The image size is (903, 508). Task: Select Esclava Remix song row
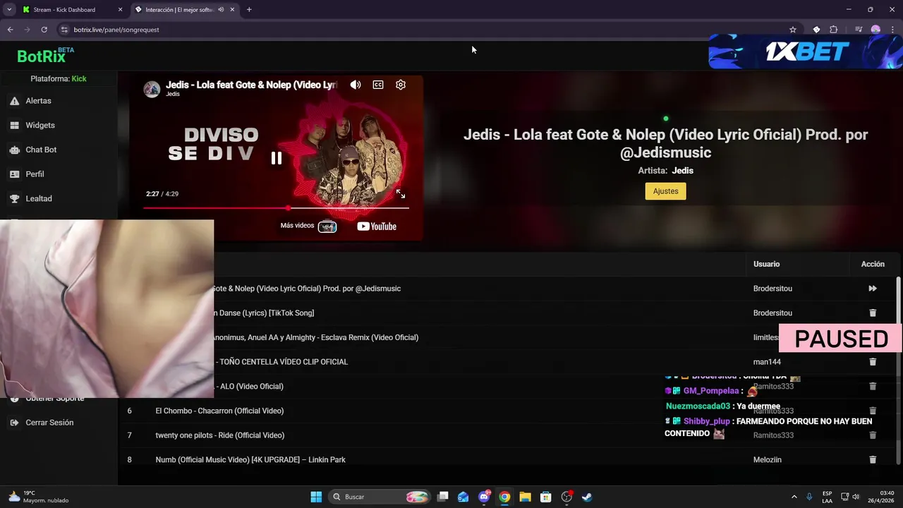pyautogui.click(x=507, y=337)
